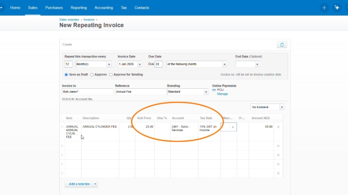
Task: Choose the Approve for Sending radio option
Action: tap(111, 75)
